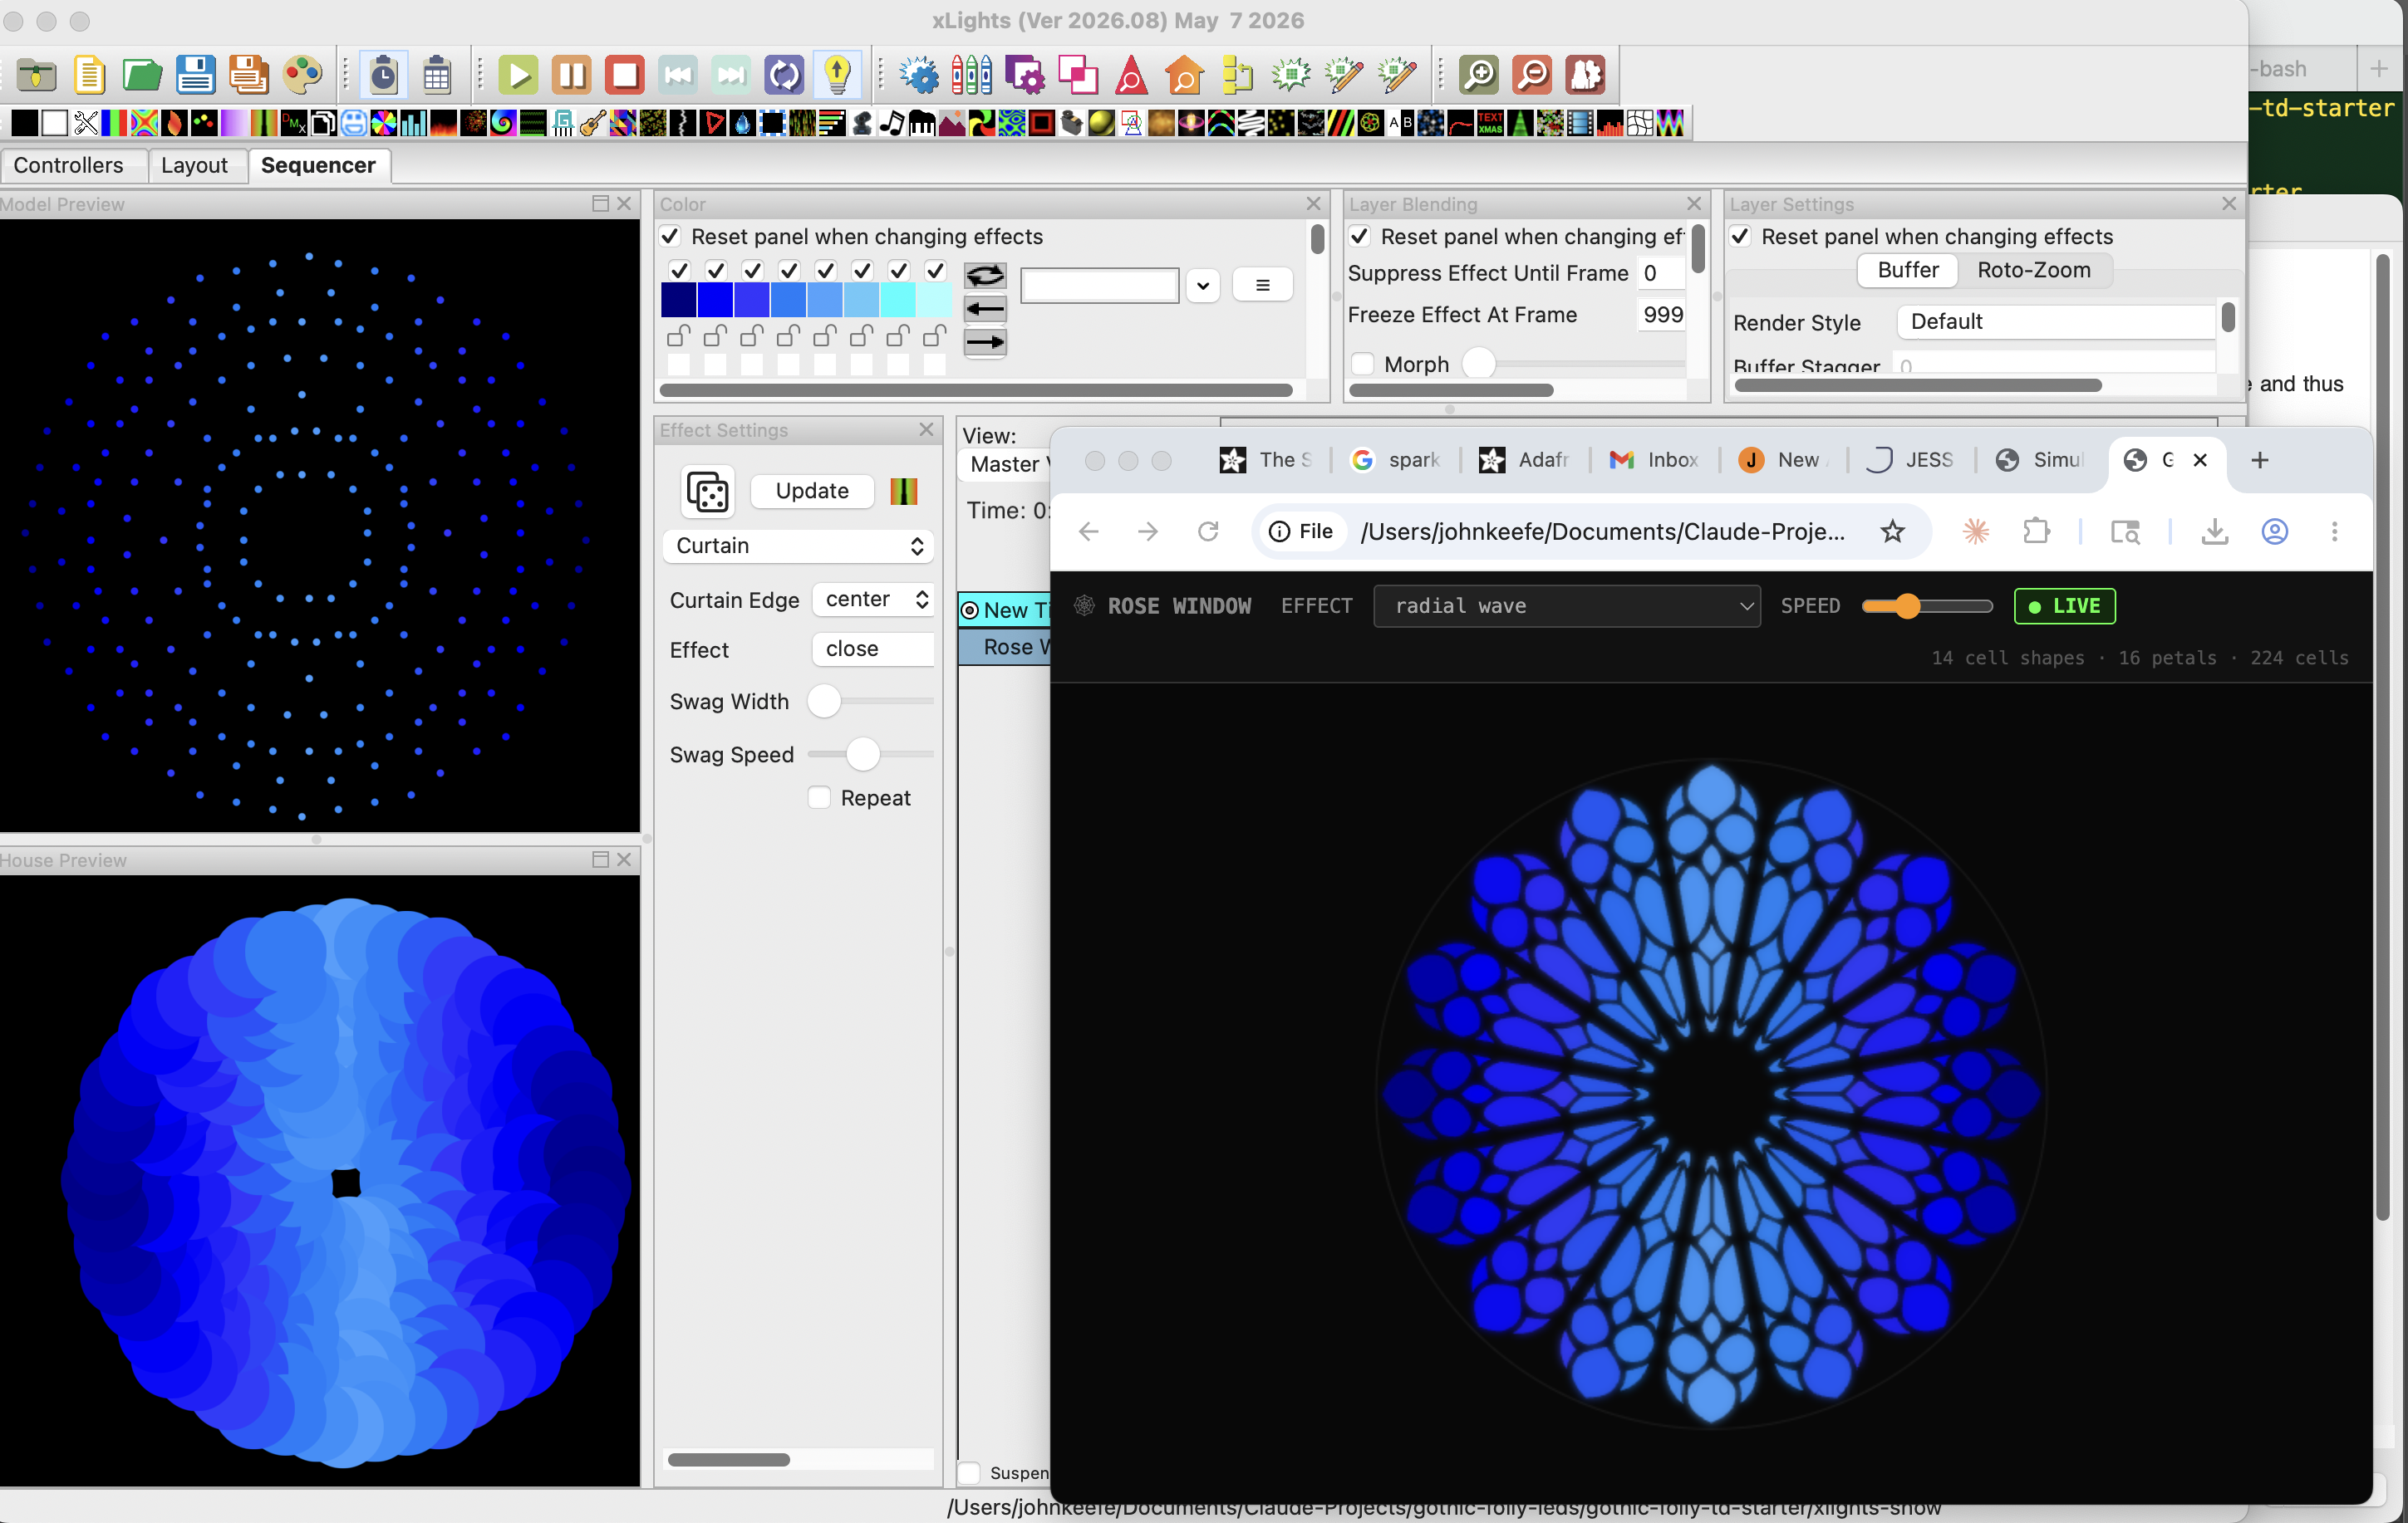Zoom in with magnifier plus icon
2408x1523 pixels.
[x=1478, y=75]
